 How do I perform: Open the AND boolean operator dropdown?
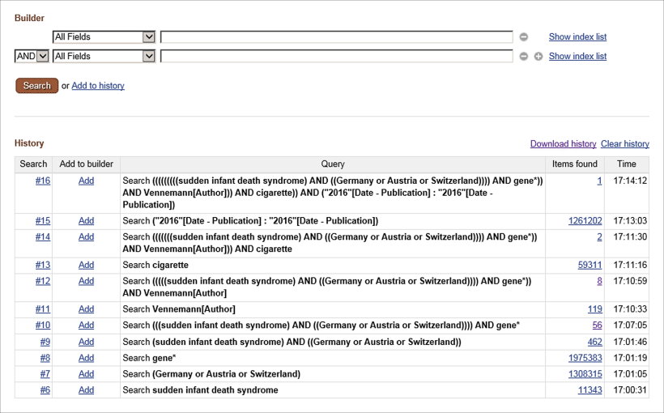[32, 57]
